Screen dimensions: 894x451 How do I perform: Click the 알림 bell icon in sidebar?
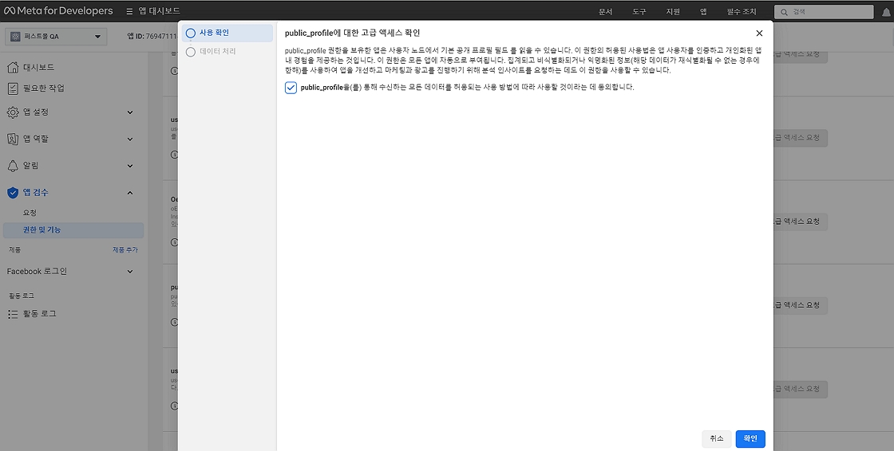[13, 166]
